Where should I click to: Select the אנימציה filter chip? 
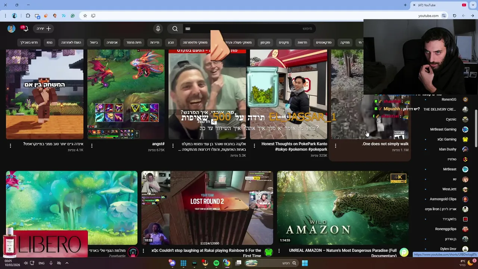pos(112,43)
